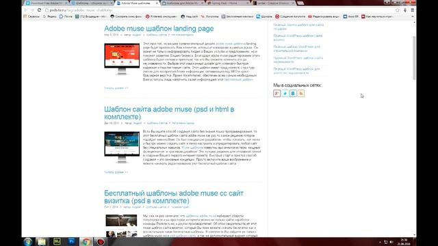Click the scrollbar down arrow
The image size is (438, 246).
click(414, 235)
